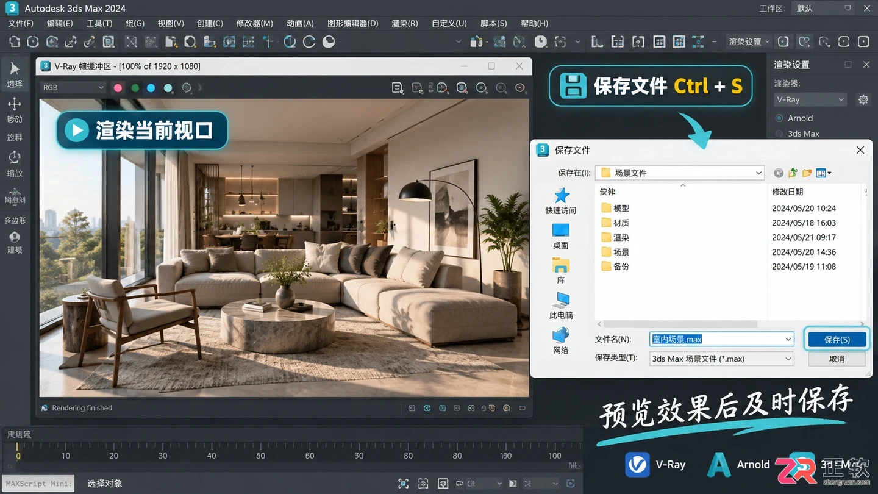This screenshot has height=494, width=878.
Task: Click the lens icon after cyan channel dot
Action: 187,88
